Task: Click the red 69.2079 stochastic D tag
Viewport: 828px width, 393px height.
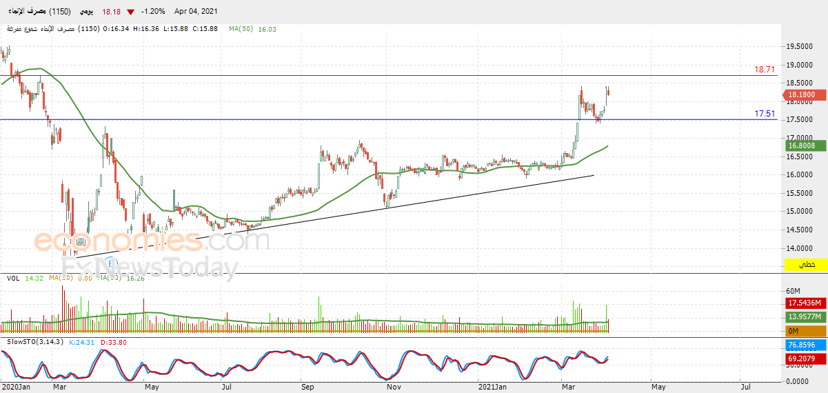Action: [802, 359]
